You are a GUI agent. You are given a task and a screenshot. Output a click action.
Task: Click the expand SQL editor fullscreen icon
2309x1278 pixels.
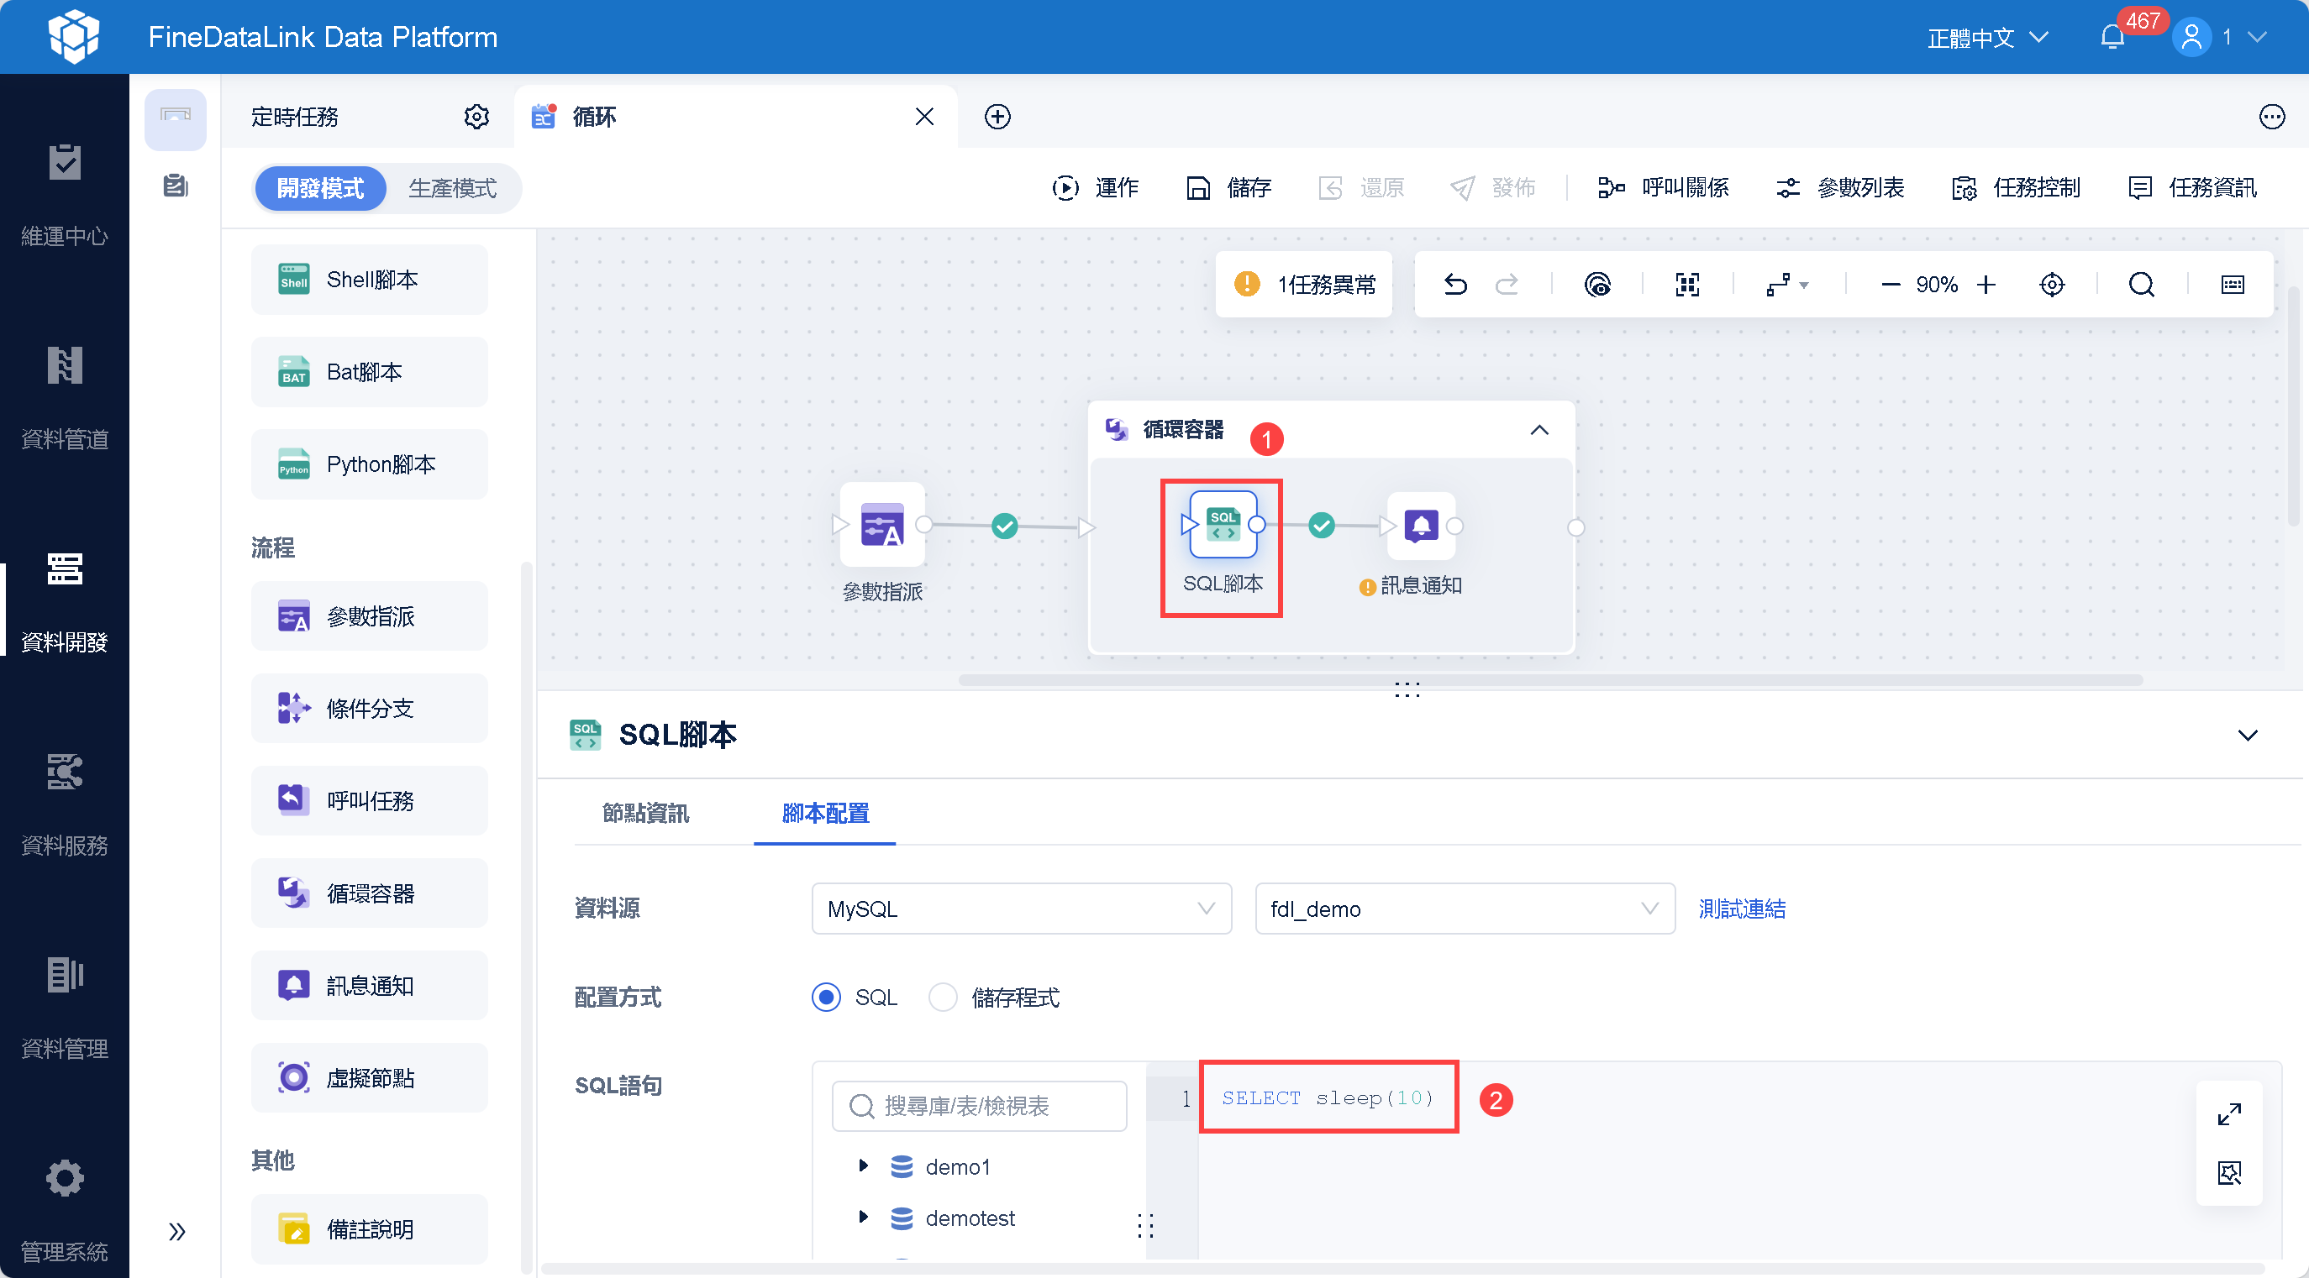coord(2228,1114)
